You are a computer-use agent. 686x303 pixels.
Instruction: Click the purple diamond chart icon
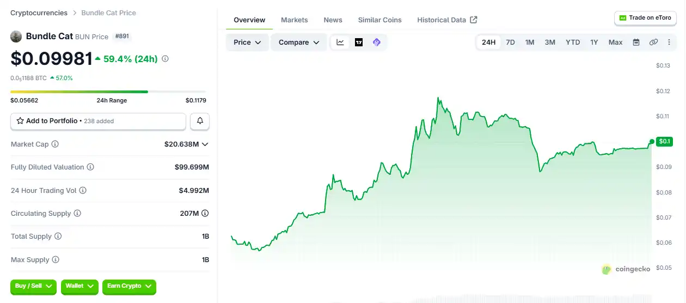pyautogui.click(x=377, y=43)
